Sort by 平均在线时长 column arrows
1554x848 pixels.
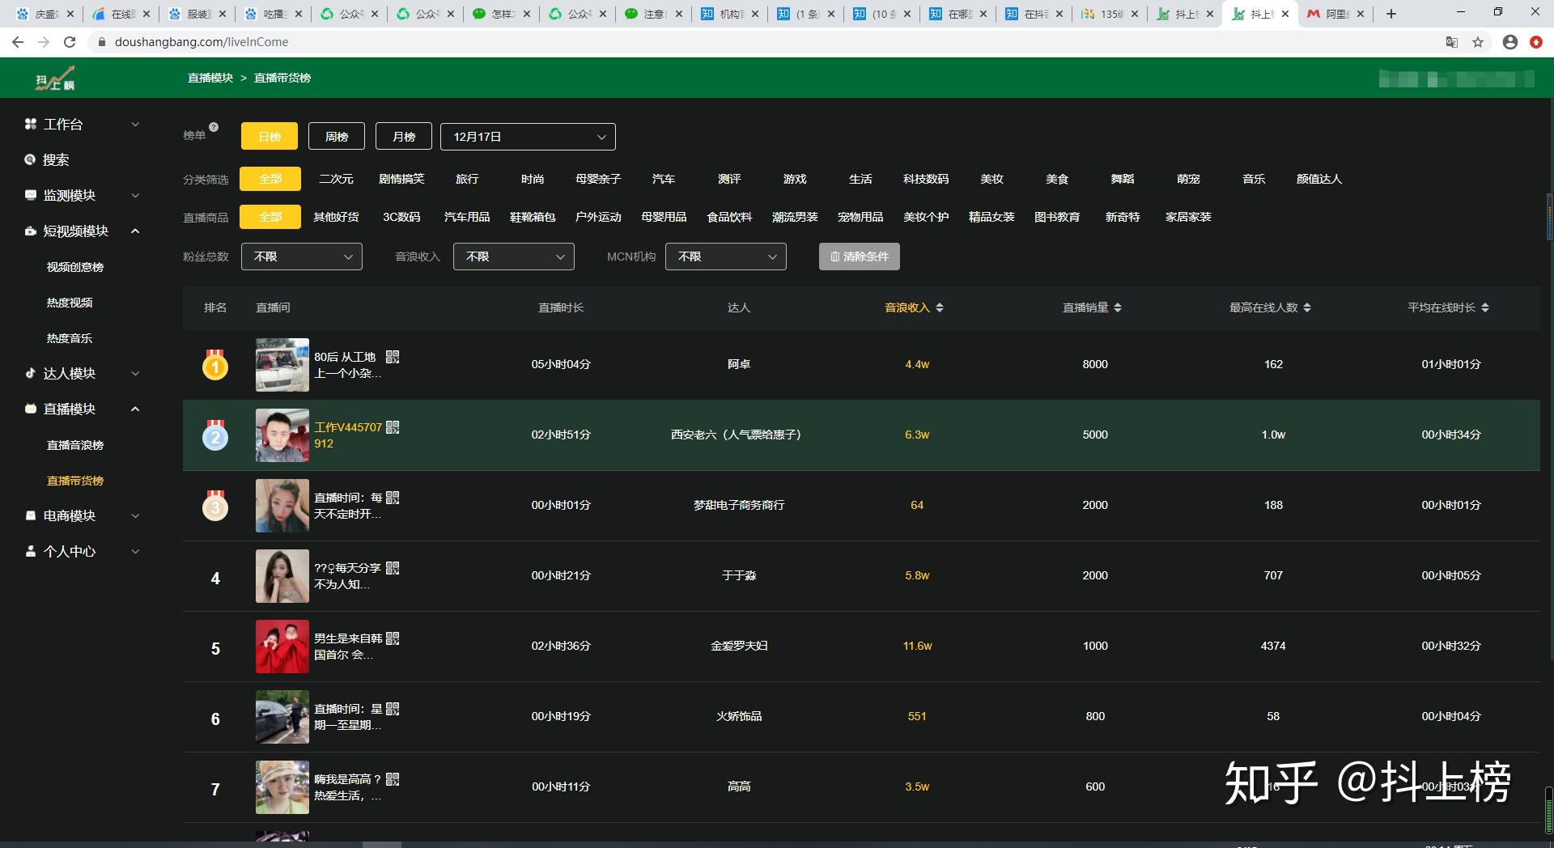pos(1485,307)
